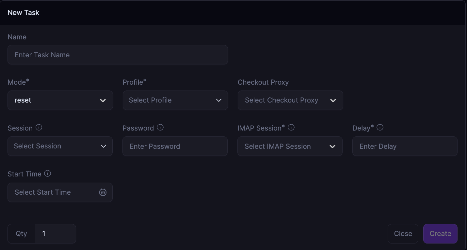Click the info icon beside Password label

pos(160,127)
